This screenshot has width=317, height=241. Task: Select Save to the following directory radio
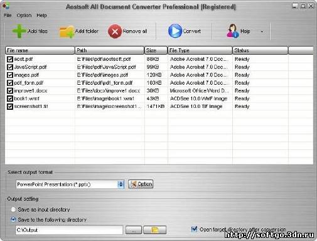[x=13, y=220]
